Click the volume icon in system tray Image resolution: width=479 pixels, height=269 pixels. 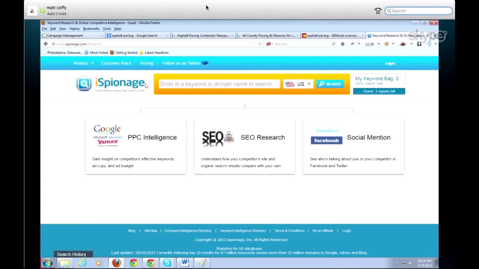[x=411, y=263]
